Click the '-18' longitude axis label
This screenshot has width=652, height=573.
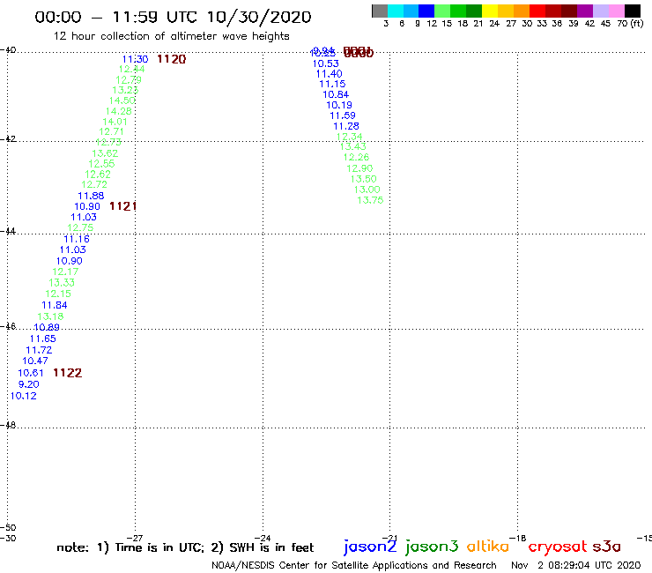[518, 538]
